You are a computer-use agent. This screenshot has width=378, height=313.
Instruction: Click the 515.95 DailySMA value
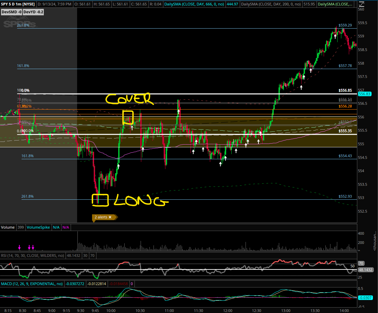(309, 4)
